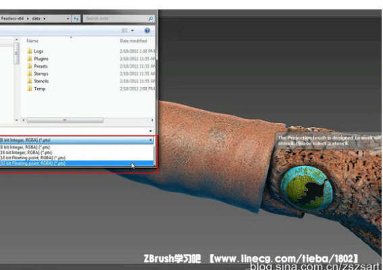The image size is (383, 270).
Task: Click the data breadcrumb segment
Action: (x=36, y=18)
